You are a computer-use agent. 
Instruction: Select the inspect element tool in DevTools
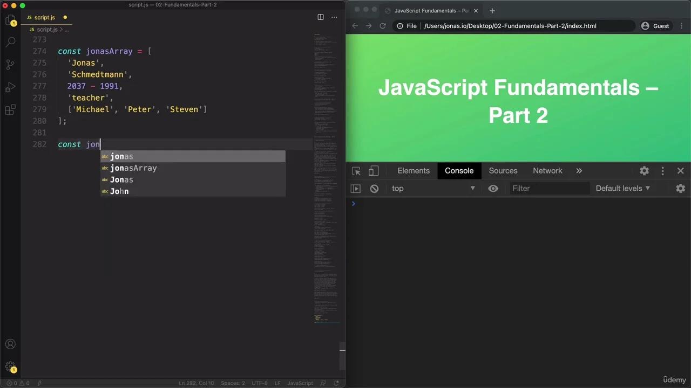click(x=356, y=170)
